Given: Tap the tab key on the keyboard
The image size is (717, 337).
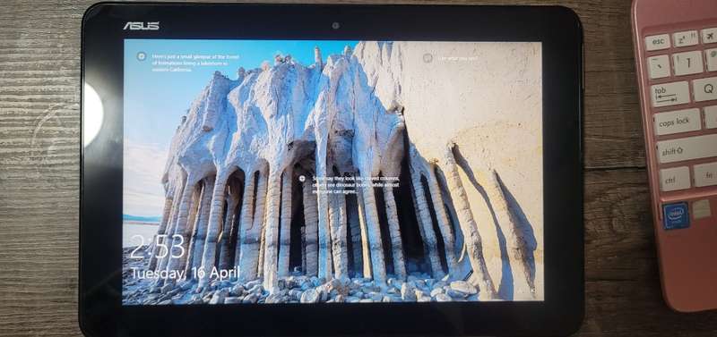Looking at the screenshot, I should [669, 94].
